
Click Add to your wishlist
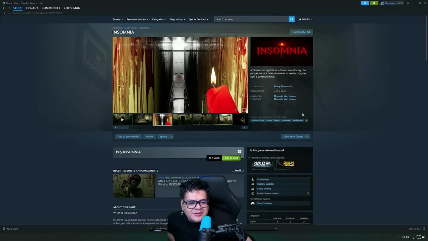point(128,136)
